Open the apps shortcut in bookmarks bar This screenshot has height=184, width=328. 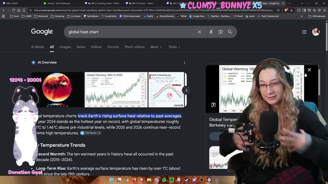point(3,16)
